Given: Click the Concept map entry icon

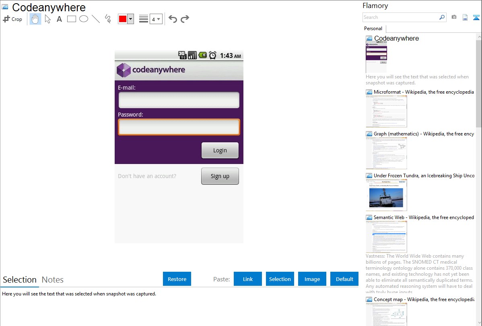Looking at the screenshot, I should click(369, 299).
